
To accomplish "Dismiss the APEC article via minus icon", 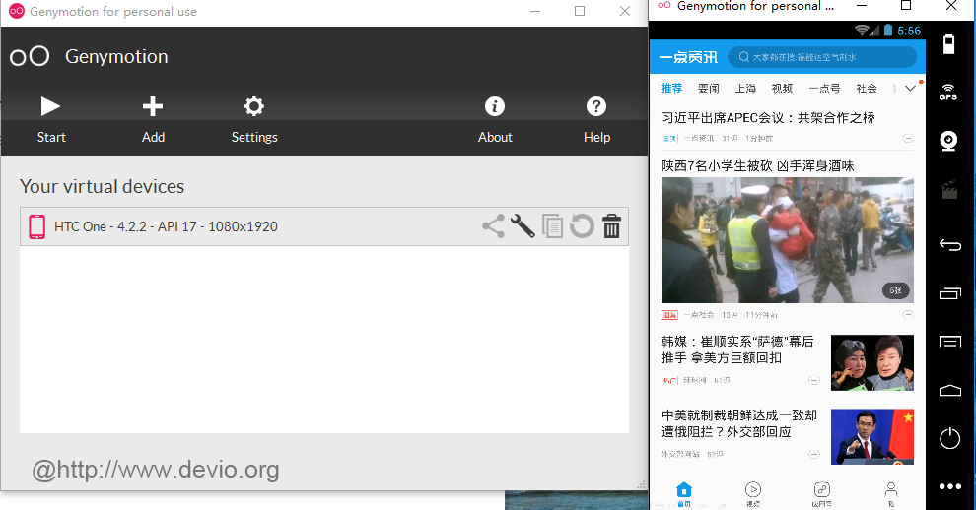I will tap(908, 138).
